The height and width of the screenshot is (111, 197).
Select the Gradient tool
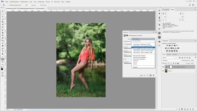click(x=3, y=40)
